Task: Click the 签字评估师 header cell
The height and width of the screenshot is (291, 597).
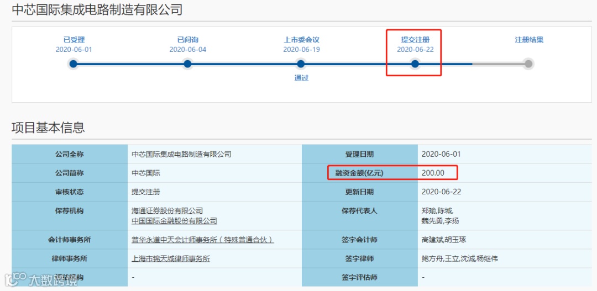Action: point(360,278)
